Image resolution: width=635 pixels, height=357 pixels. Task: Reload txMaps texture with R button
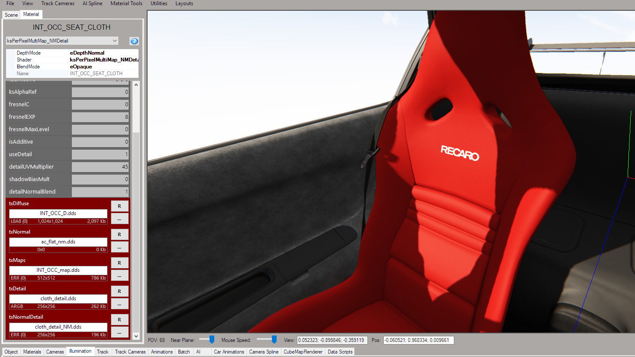[x=120, y=263]
